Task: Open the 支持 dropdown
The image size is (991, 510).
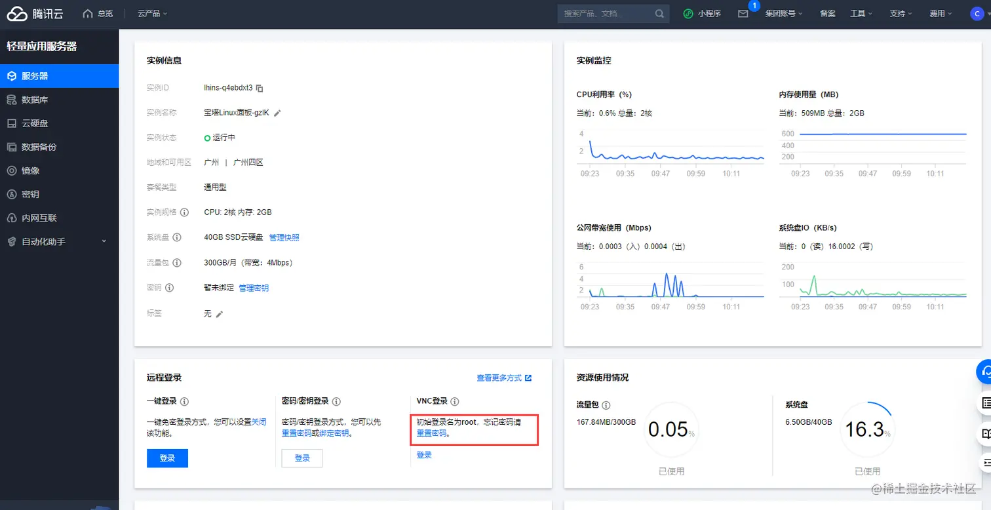Action: coord(901,13)
